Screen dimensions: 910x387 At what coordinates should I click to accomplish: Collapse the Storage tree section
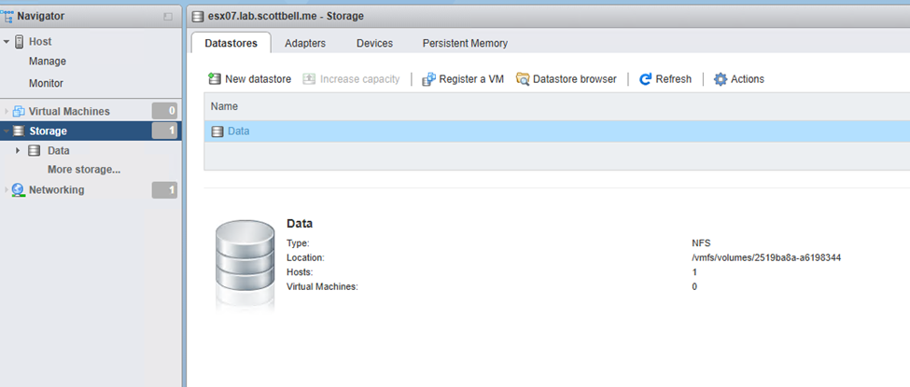click(7, 131)
